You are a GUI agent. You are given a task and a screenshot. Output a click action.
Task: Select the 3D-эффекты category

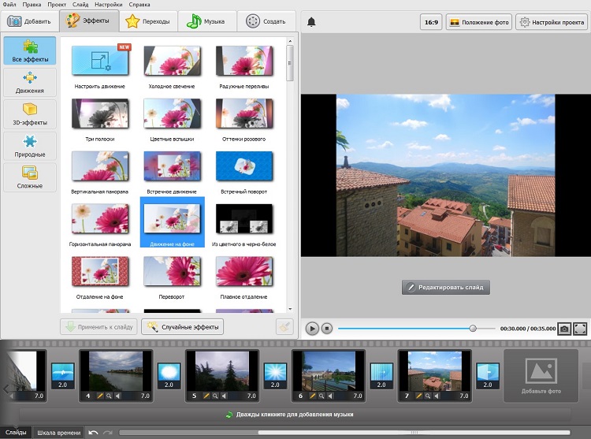click(x=29, y=114)
